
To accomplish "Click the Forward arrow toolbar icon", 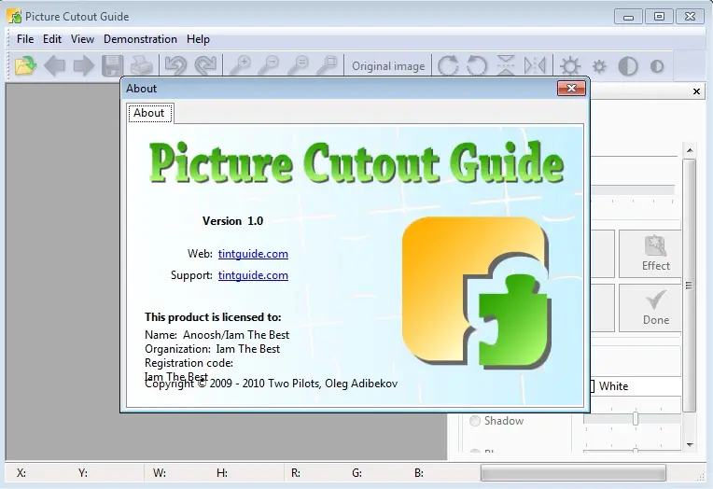I will point(84,66).
